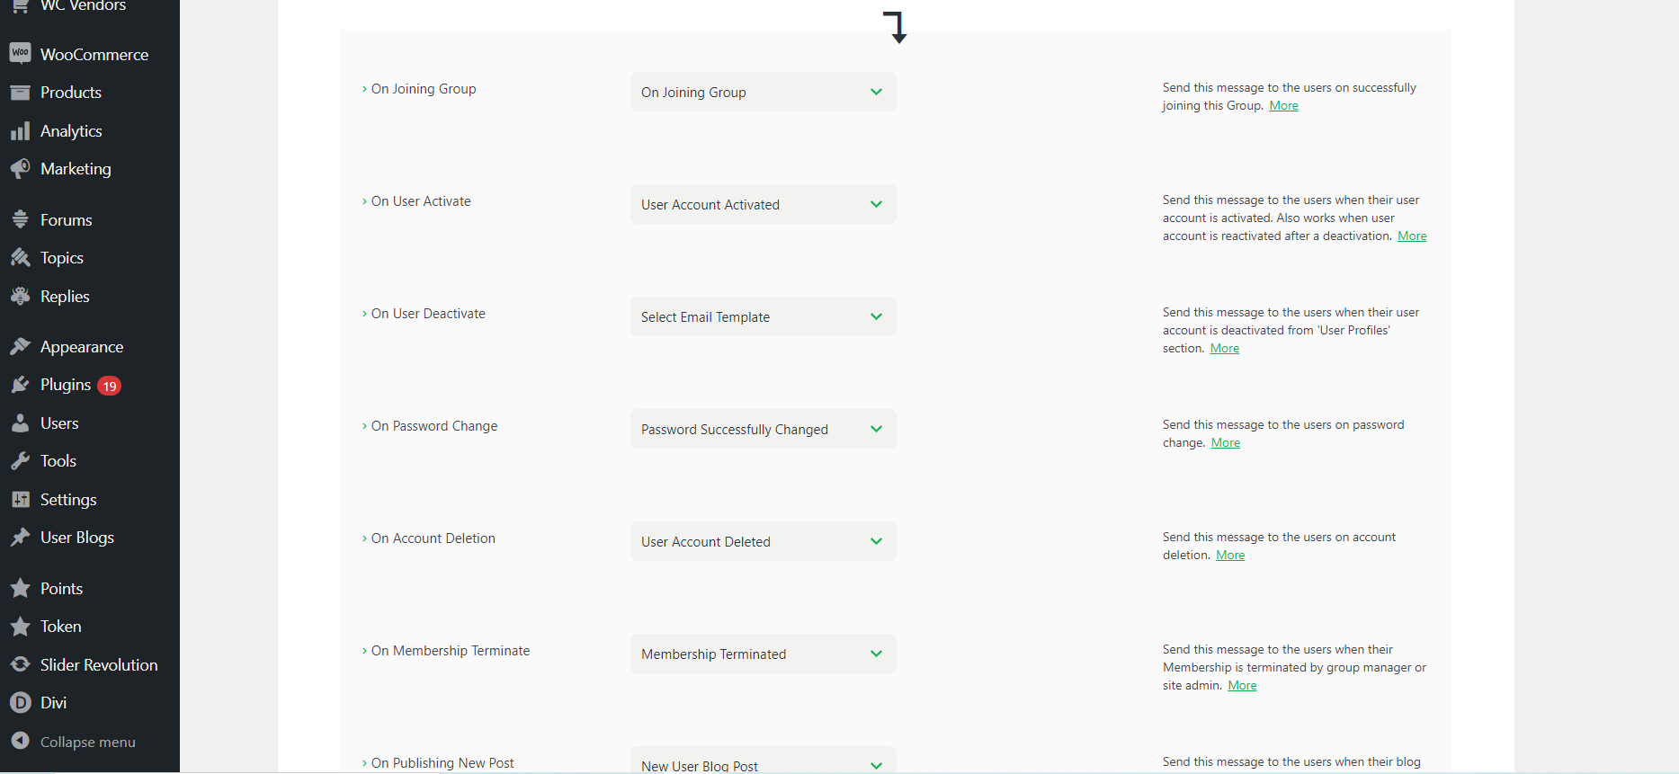The height and width of the screenshot is (774, 1679).
Task: Open the Password Successfully Changed dropdown
Action: 763,430
